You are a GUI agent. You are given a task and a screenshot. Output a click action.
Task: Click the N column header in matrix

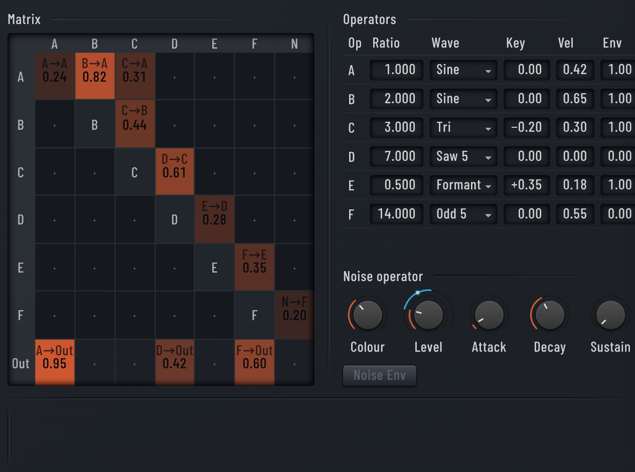point(294,44)
